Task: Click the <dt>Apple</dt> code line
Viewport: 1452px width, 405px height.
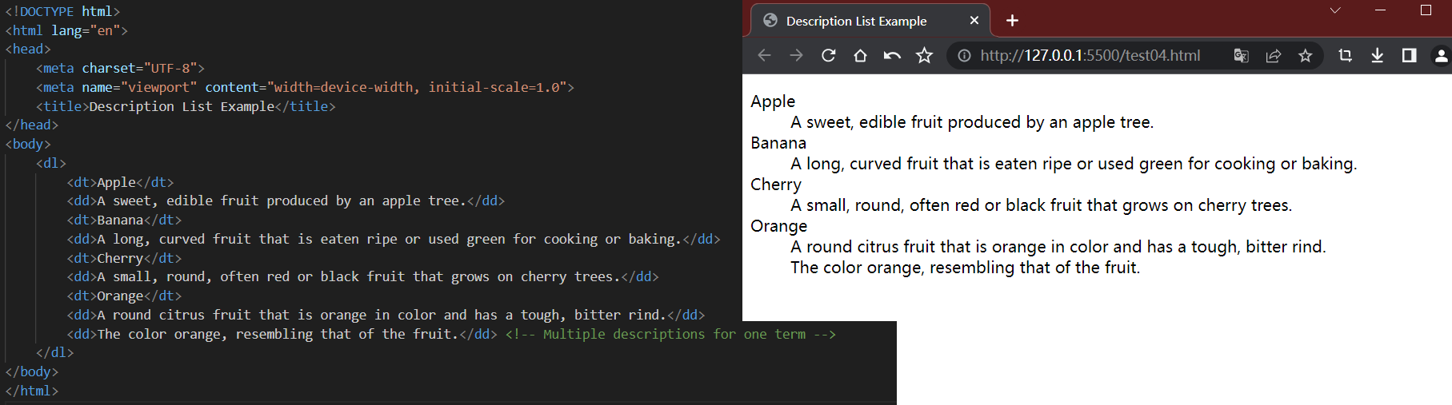Action: (120, 182)
